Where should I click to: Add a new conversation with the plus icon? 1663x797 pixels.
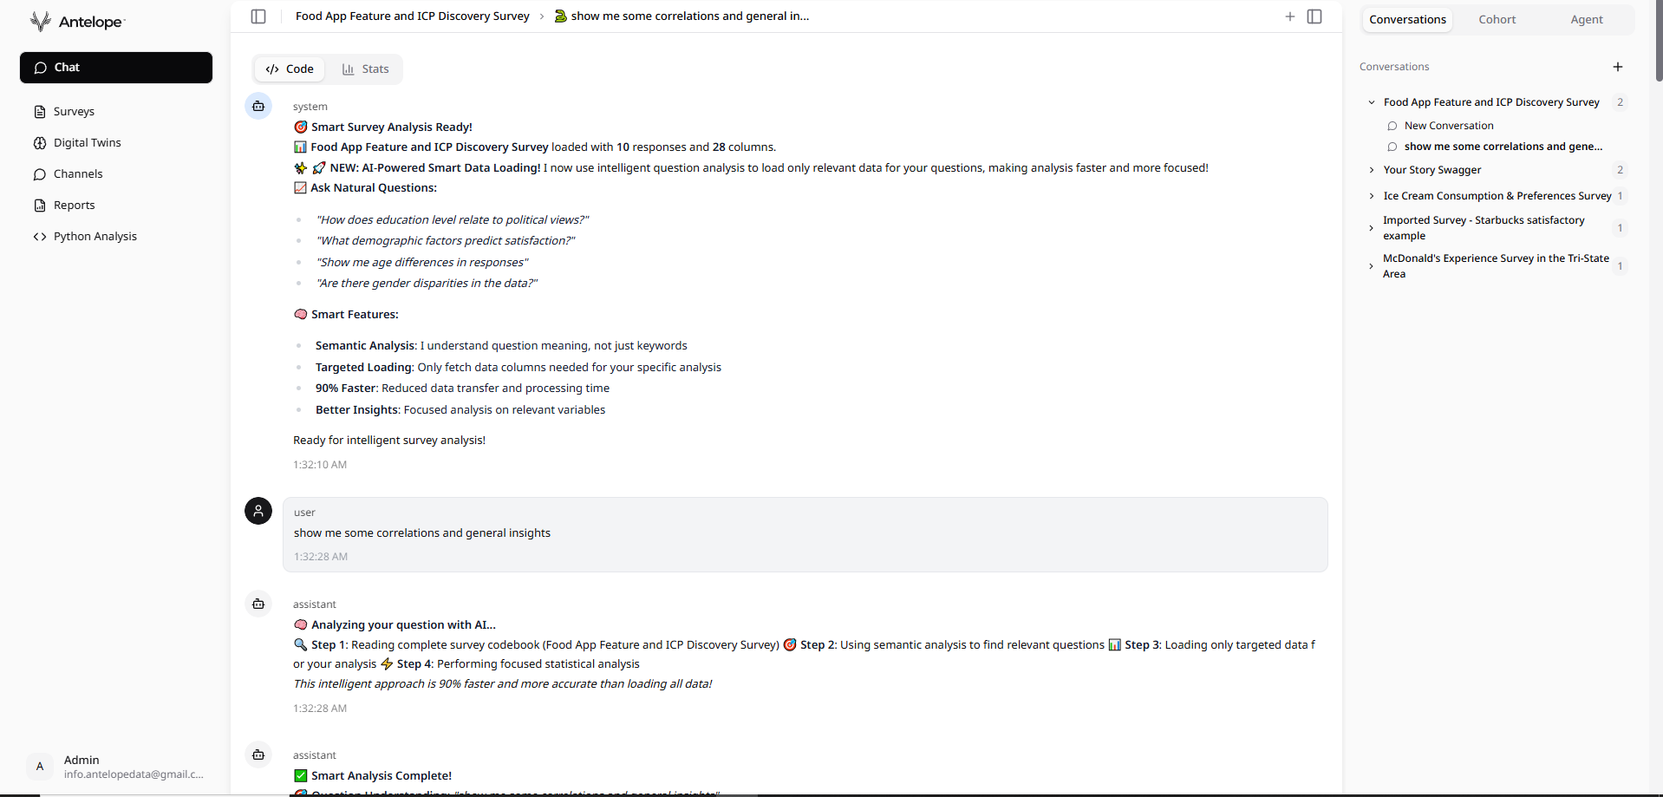1618,67
